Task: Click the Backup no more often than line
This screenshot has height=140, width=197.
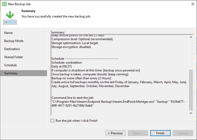Action: pos(81,78)
